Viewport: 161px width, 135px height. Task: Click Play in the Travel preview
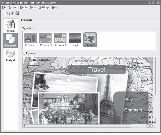point(129,100)
